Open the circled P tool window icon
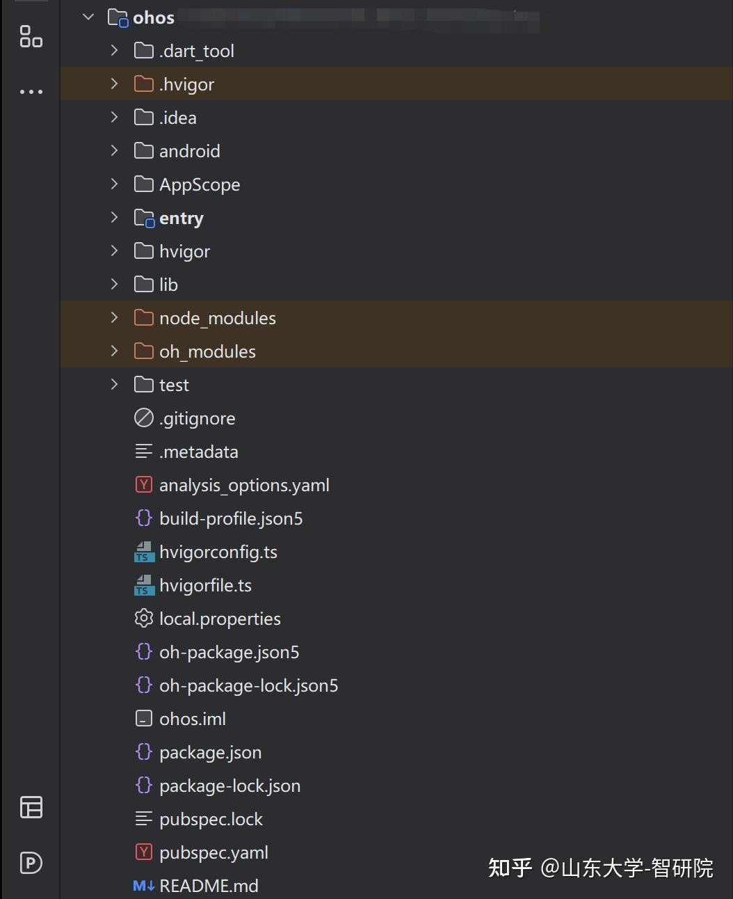 (x=31, y=863)
